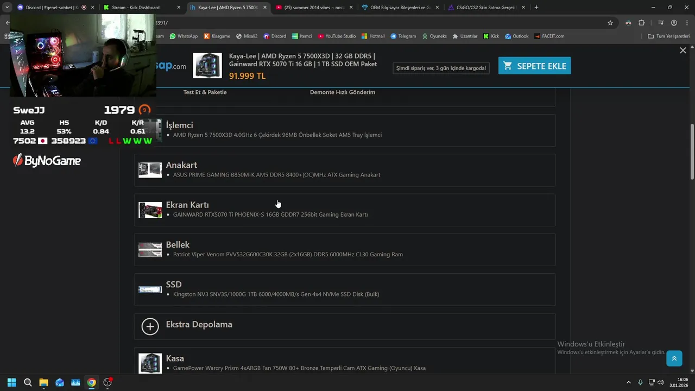Click the Anakart motherboard thumbnail
Screen dimensions: 695x391
(x=150, y=170)
